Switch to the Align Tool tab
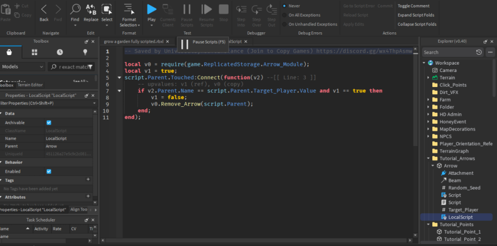Image resolution: width=497 pixels, height=246 pixels. [x=79, y=210]
